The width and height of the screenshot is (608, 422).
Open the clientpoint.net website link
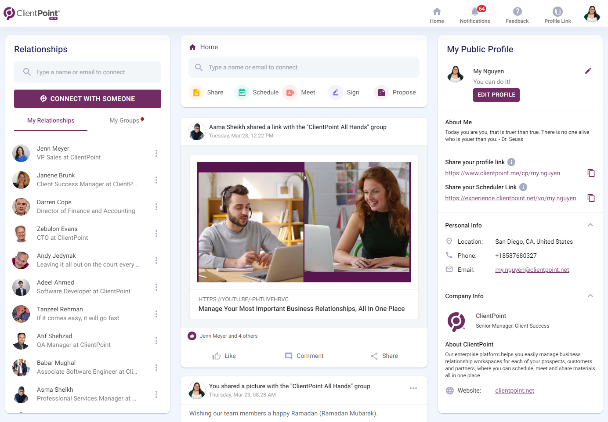[514, 390]
